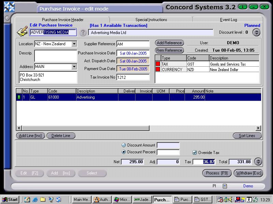Screen dimensions: 273x204
Task: Open the Event Log tab
Action: [228, 19]
